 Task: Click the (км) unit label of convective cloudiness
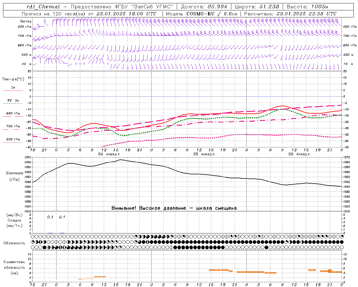tap(15, 273)
